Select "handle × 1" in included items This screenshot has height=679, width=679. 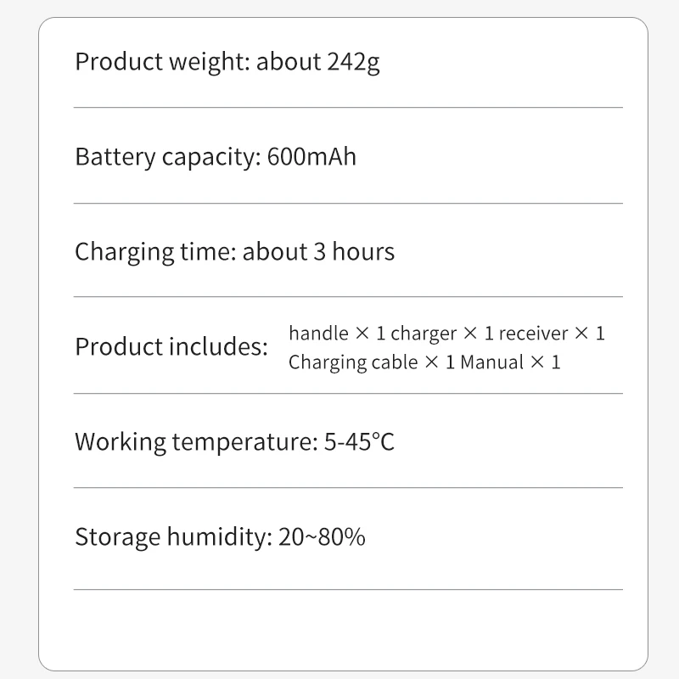click(x=336, y=333)
